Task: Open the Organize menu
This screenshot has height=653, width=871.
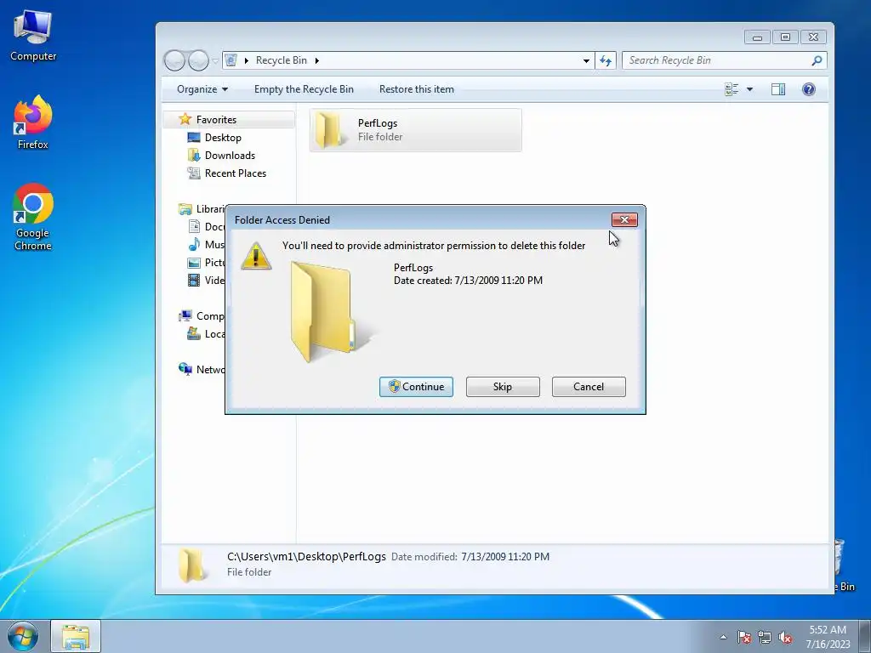Action: click(x=202, y=89)
